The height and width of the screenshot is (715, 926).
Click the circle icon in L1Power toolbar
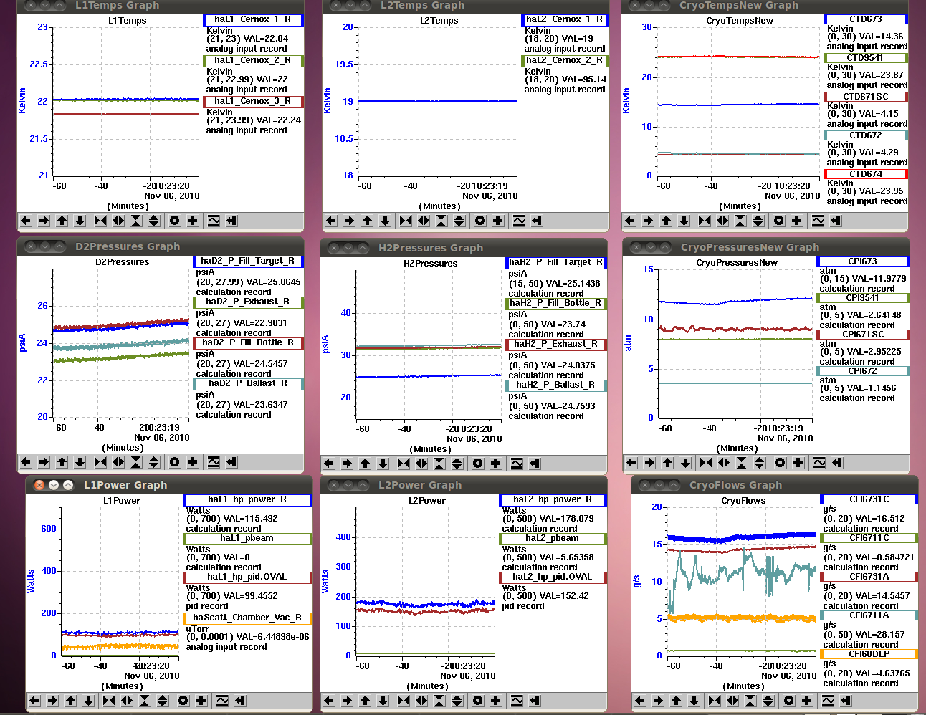(183, 700)
